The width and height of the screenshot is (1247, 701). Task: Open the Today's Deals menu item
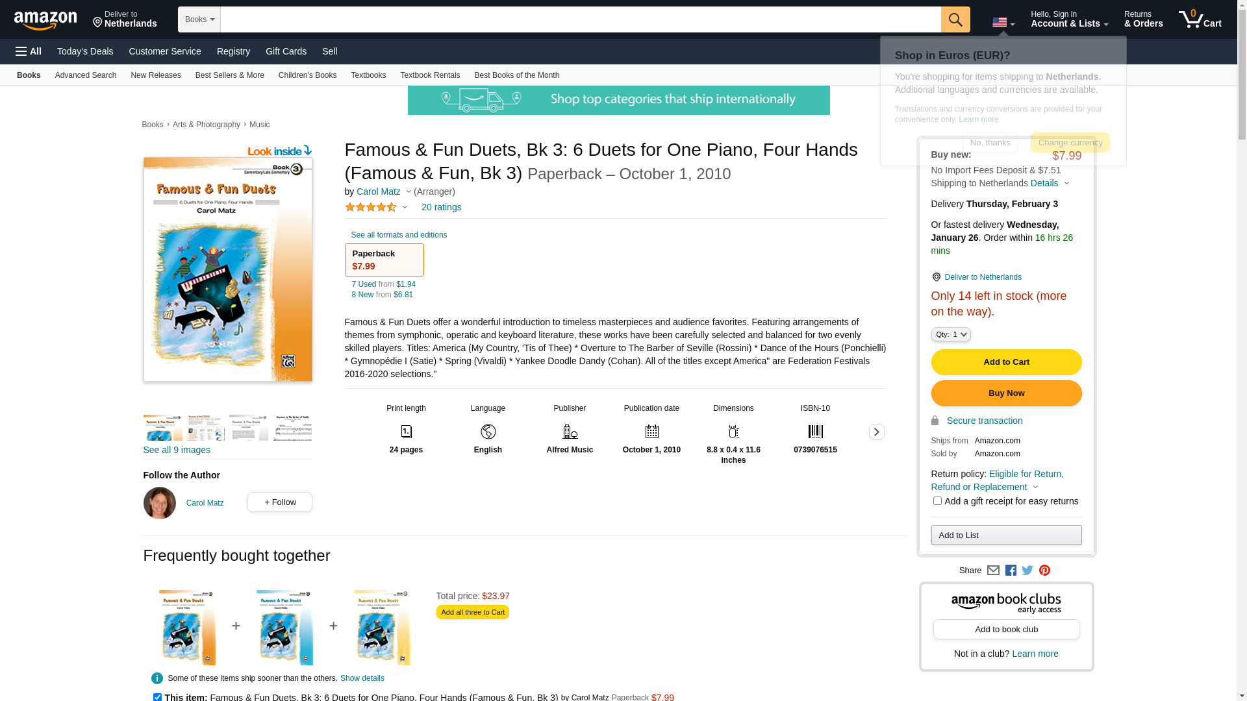85,51
